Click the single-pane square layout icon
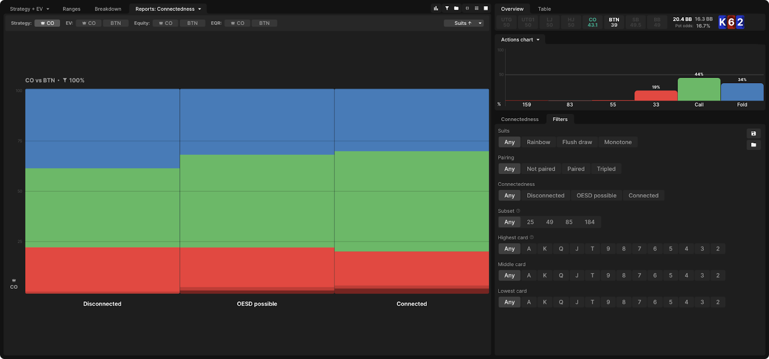The width and height of the screenshot is (769, 359). pyautogui.click(x=486, y=8)
